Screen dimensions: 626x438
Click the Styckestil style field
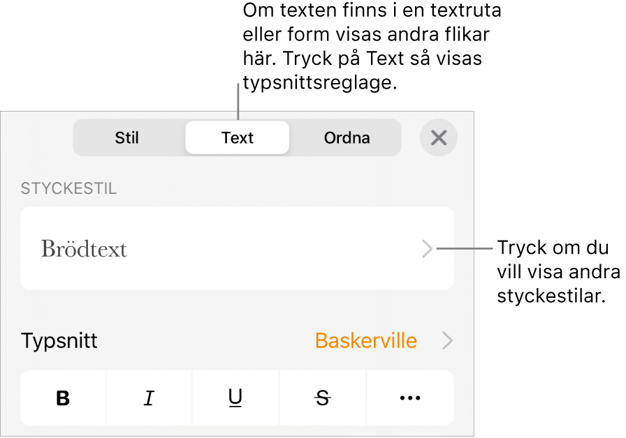pos(237,249)
